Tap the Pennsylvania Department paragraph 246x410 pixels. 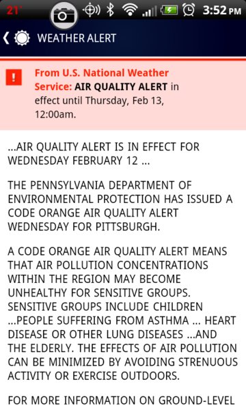click(x=120, y=206)
